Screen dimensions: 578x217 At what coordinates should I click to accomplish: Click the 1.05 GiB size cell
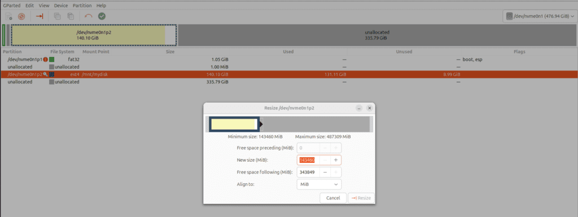click(x=220, y=59)
